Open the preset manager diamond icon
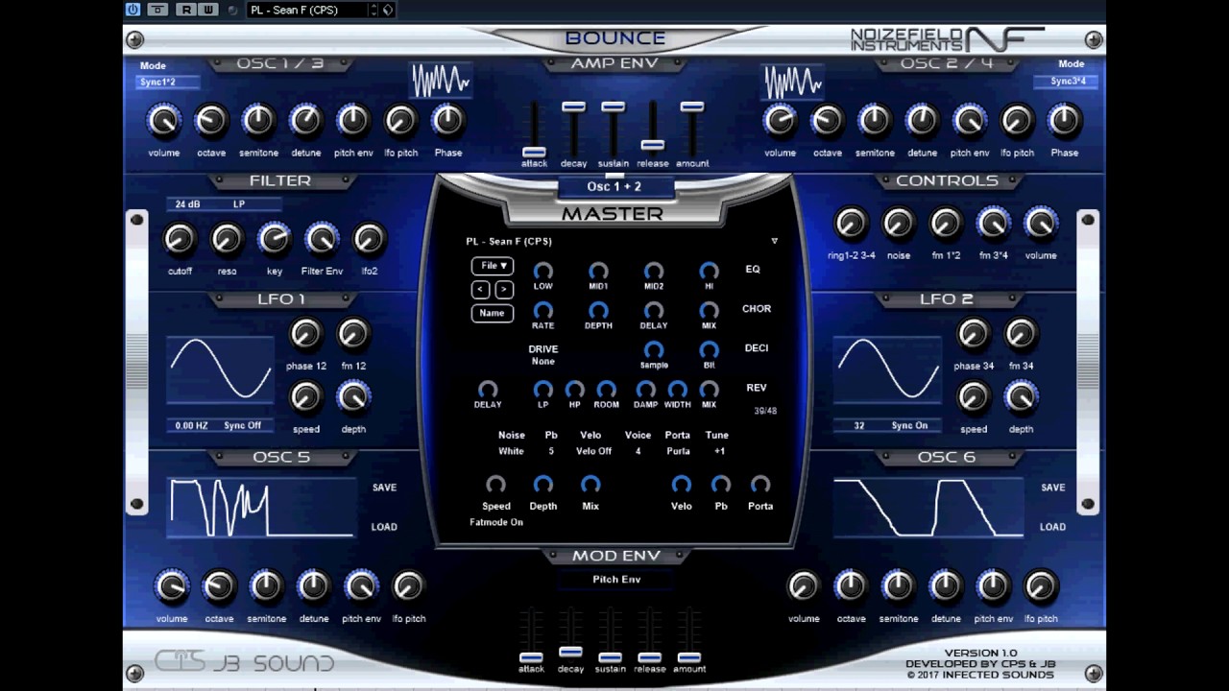The width and height of the screenshot is (1229, 691). pyautogui.click(x=388, y=10)
